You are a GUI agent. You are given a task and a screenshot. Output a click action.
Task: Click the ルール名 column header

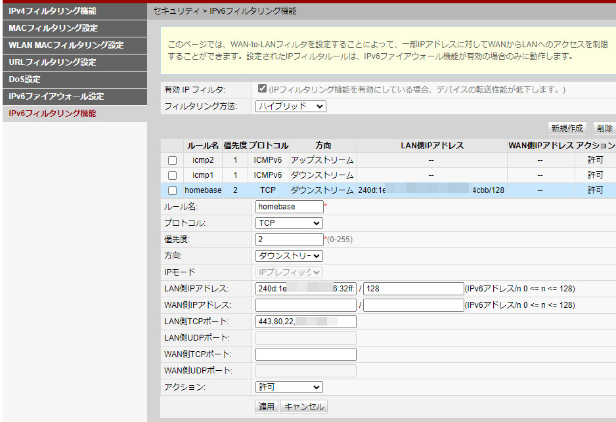(203, 146)
